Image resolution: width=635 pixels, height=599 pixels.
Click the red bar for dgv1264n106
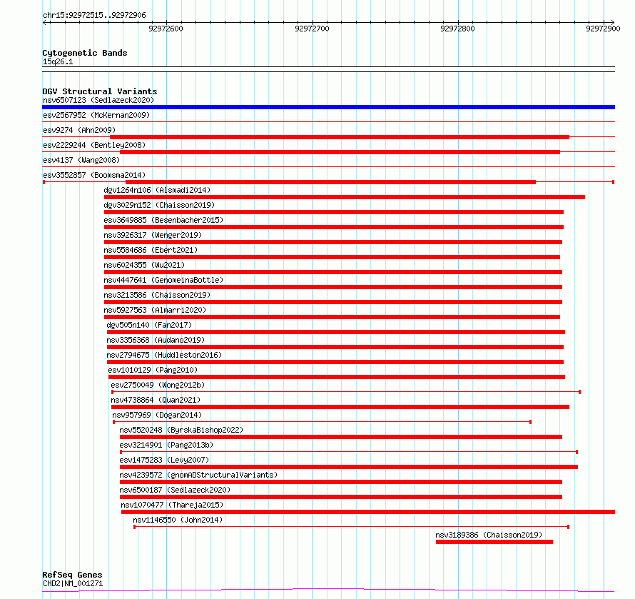pos(345,197)
